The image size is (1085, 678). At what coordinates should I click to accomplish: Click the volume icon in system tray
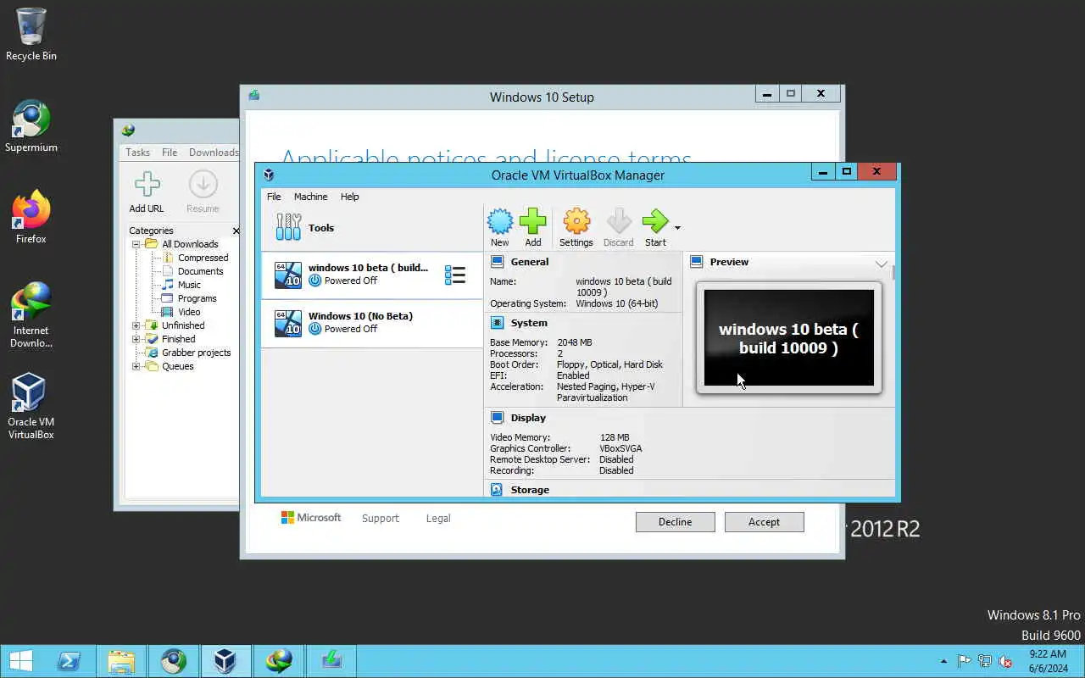point(1005,661)
